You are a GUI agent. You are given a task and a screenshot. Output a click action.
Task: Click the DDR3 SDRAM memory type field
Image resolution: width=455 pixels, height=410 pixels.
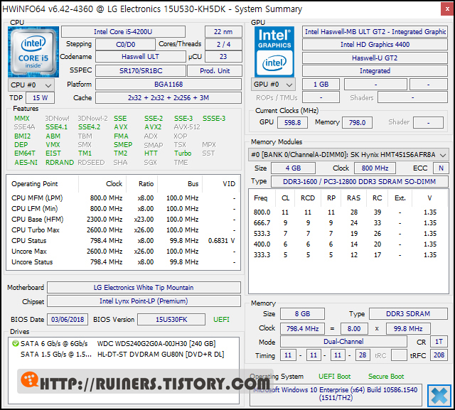(x=408, y=314)
